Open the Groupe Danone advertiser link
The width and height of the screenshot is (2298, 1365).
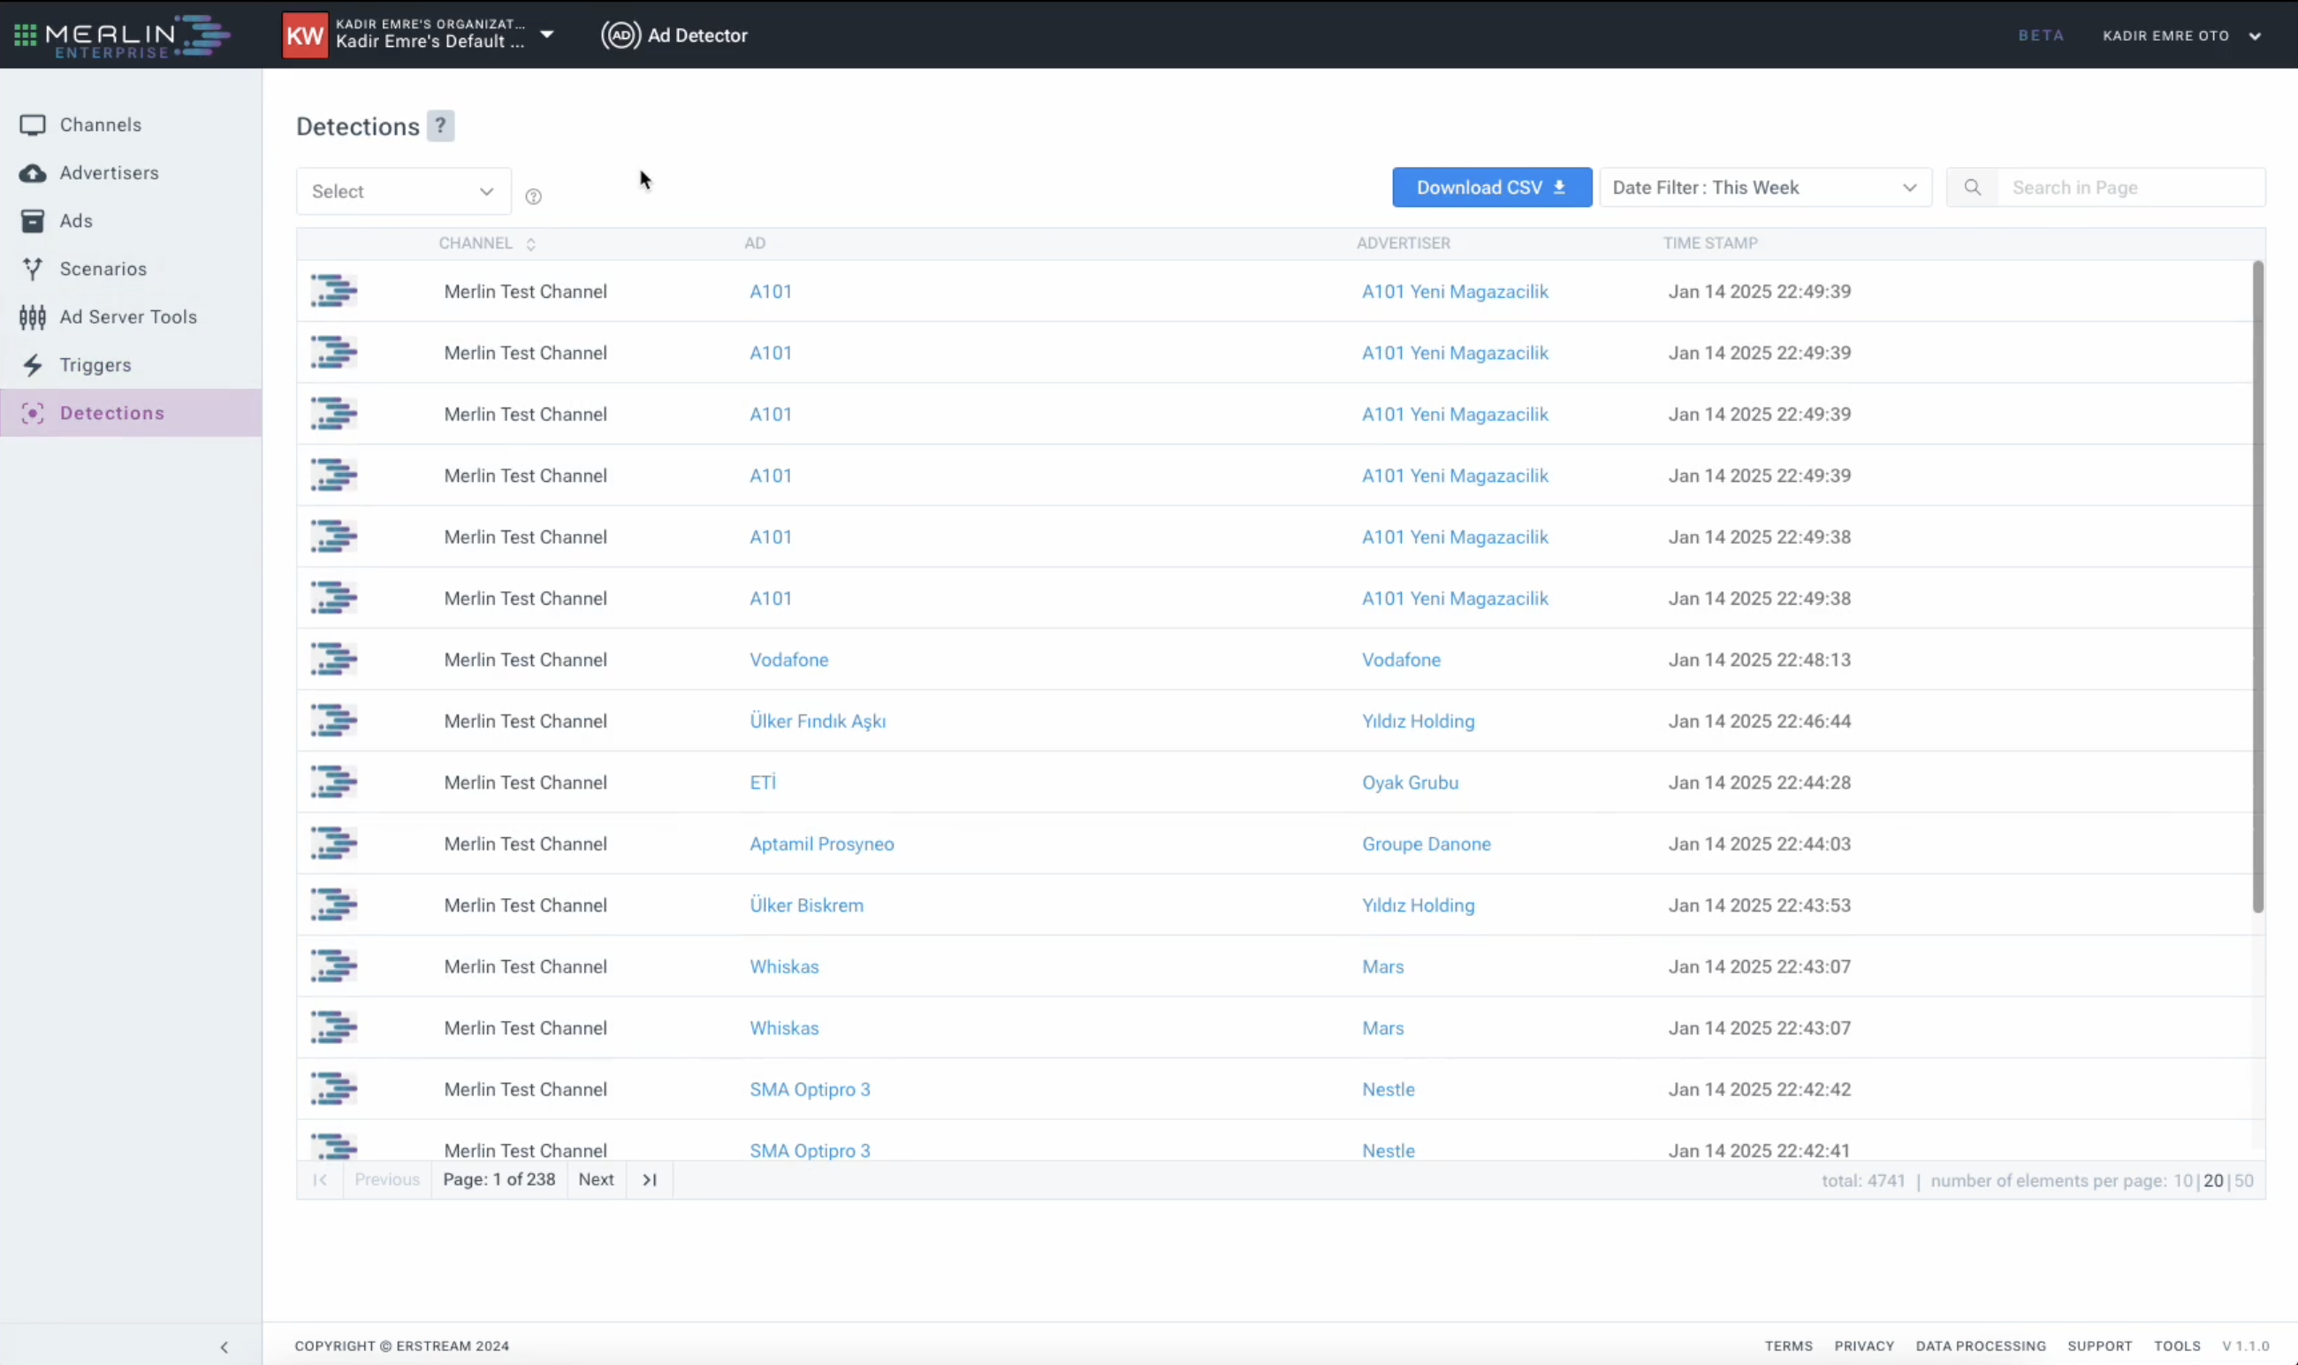click(x=1427, y=843)
